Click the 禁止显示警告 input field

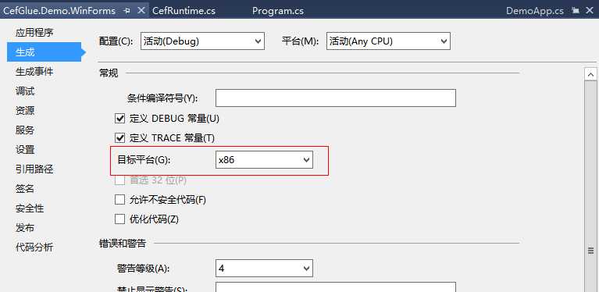point(336,287)
